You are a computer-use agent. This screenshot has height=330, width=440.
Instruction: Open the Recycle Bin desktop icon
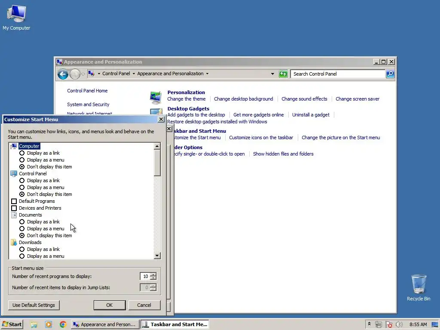click(x=419, y=287)
